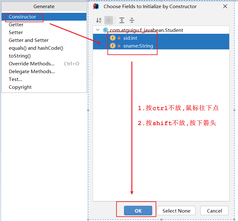Click the class icon beside com.atguigu.f_javabean.Student

(x=105, y=30)
